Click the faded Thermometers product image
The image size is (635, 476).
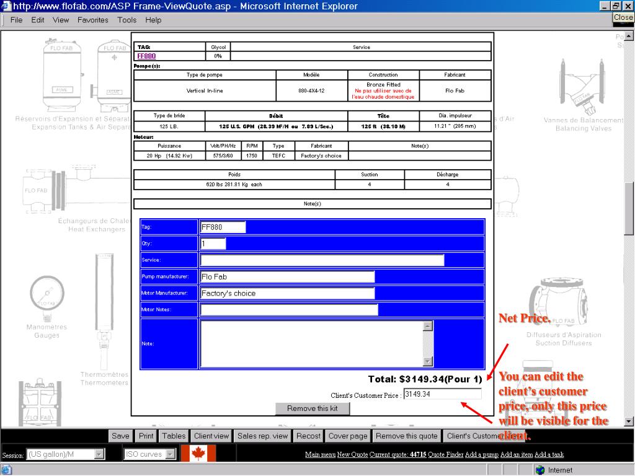point(104,311)
